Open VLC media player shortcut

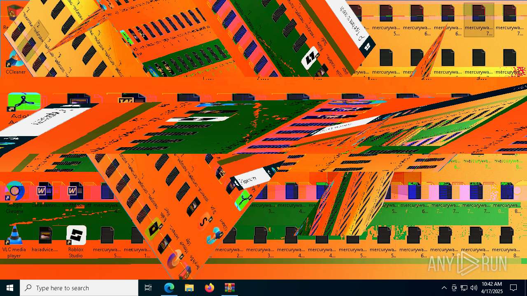[x=14, y=242]
